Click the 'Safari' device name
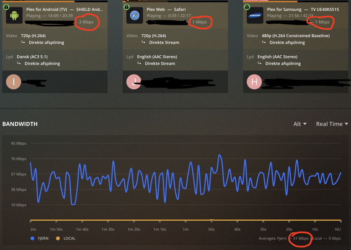Image resolution: width=351 pixels, height=250 pixels. coord(180,9)
